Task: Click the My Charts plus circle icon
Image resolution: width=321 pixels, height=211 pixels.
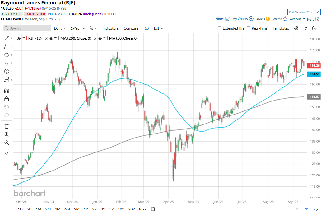Action: (x=251, y=19)
